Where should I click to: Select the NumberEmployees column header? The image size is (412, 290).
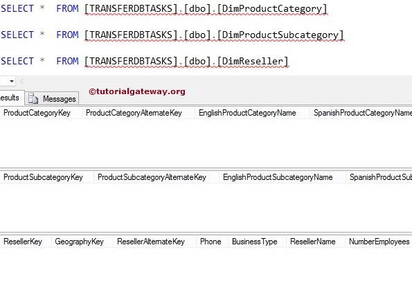pos(379,242)
